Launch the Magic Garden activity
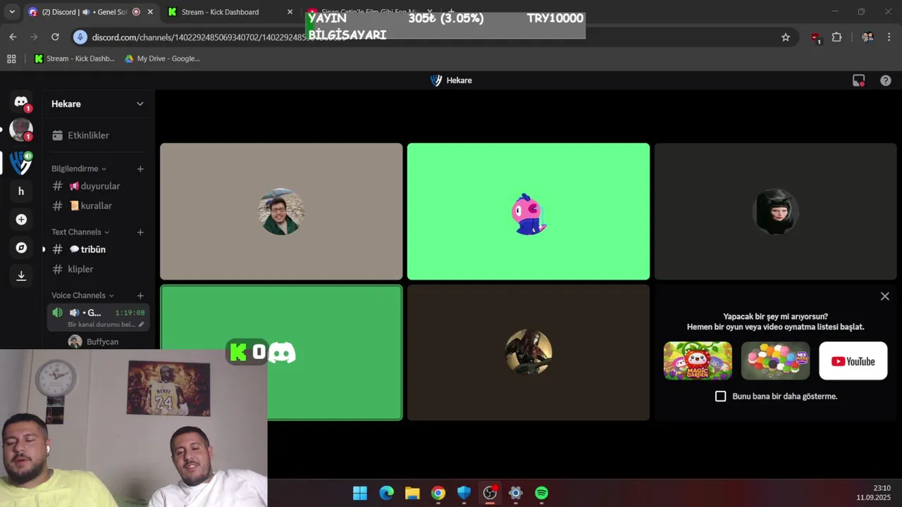This screenshot has height=507, width=902. point(698,361)
